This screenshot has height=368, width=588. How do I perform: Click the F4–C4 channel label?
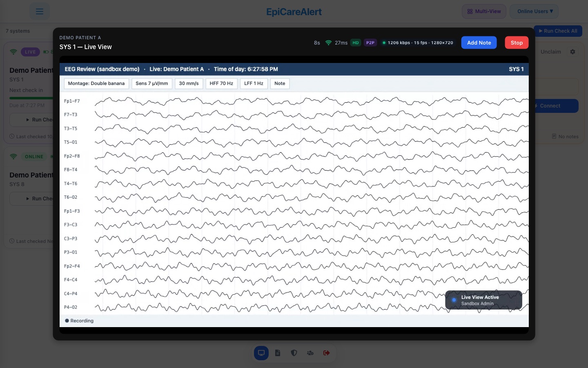click(71, 280)
